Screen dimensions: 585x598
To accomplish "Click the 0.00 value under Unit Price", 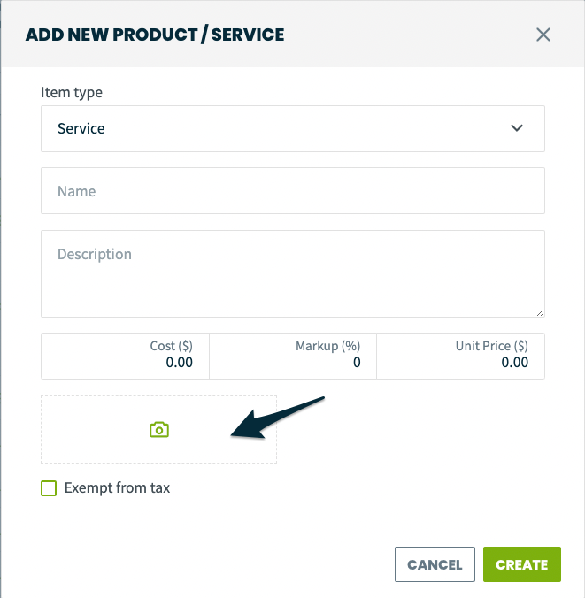I will click(515, 363).
